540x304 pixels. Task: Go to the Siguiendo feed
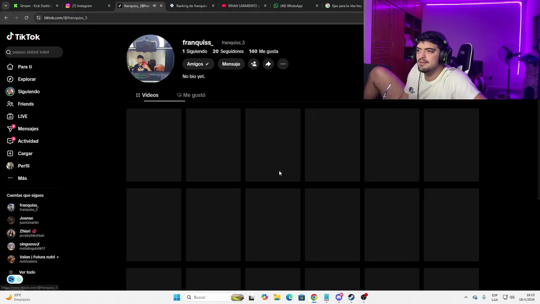(x=23, y=92)
